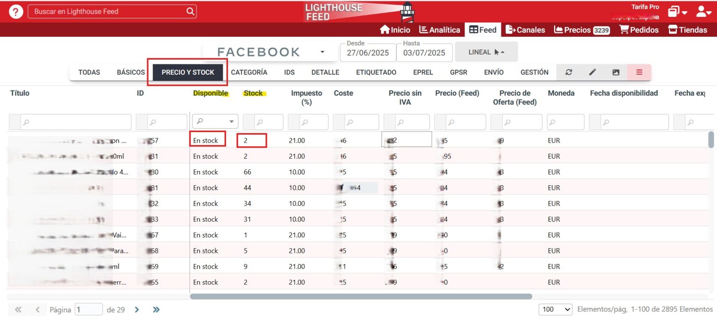This screenshot has height=327, width=717.
Task: Expand the FACEBOOK channel selector
Action: pyautogui.click(x=270, y=52)
